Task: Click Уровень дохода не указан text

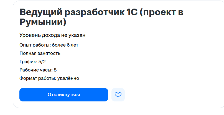Action: tap(52, 35)
